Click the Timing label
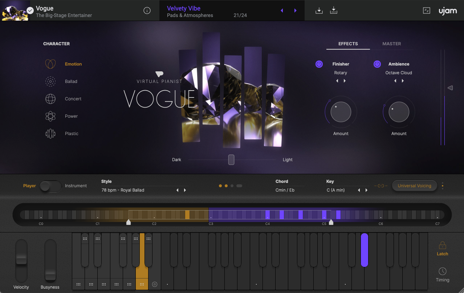464x293 pixels. pos(443,280)
